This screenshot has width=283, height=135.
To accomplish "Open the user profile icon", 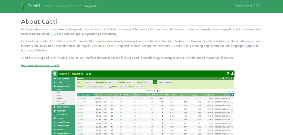I will [x=232, y=74].
